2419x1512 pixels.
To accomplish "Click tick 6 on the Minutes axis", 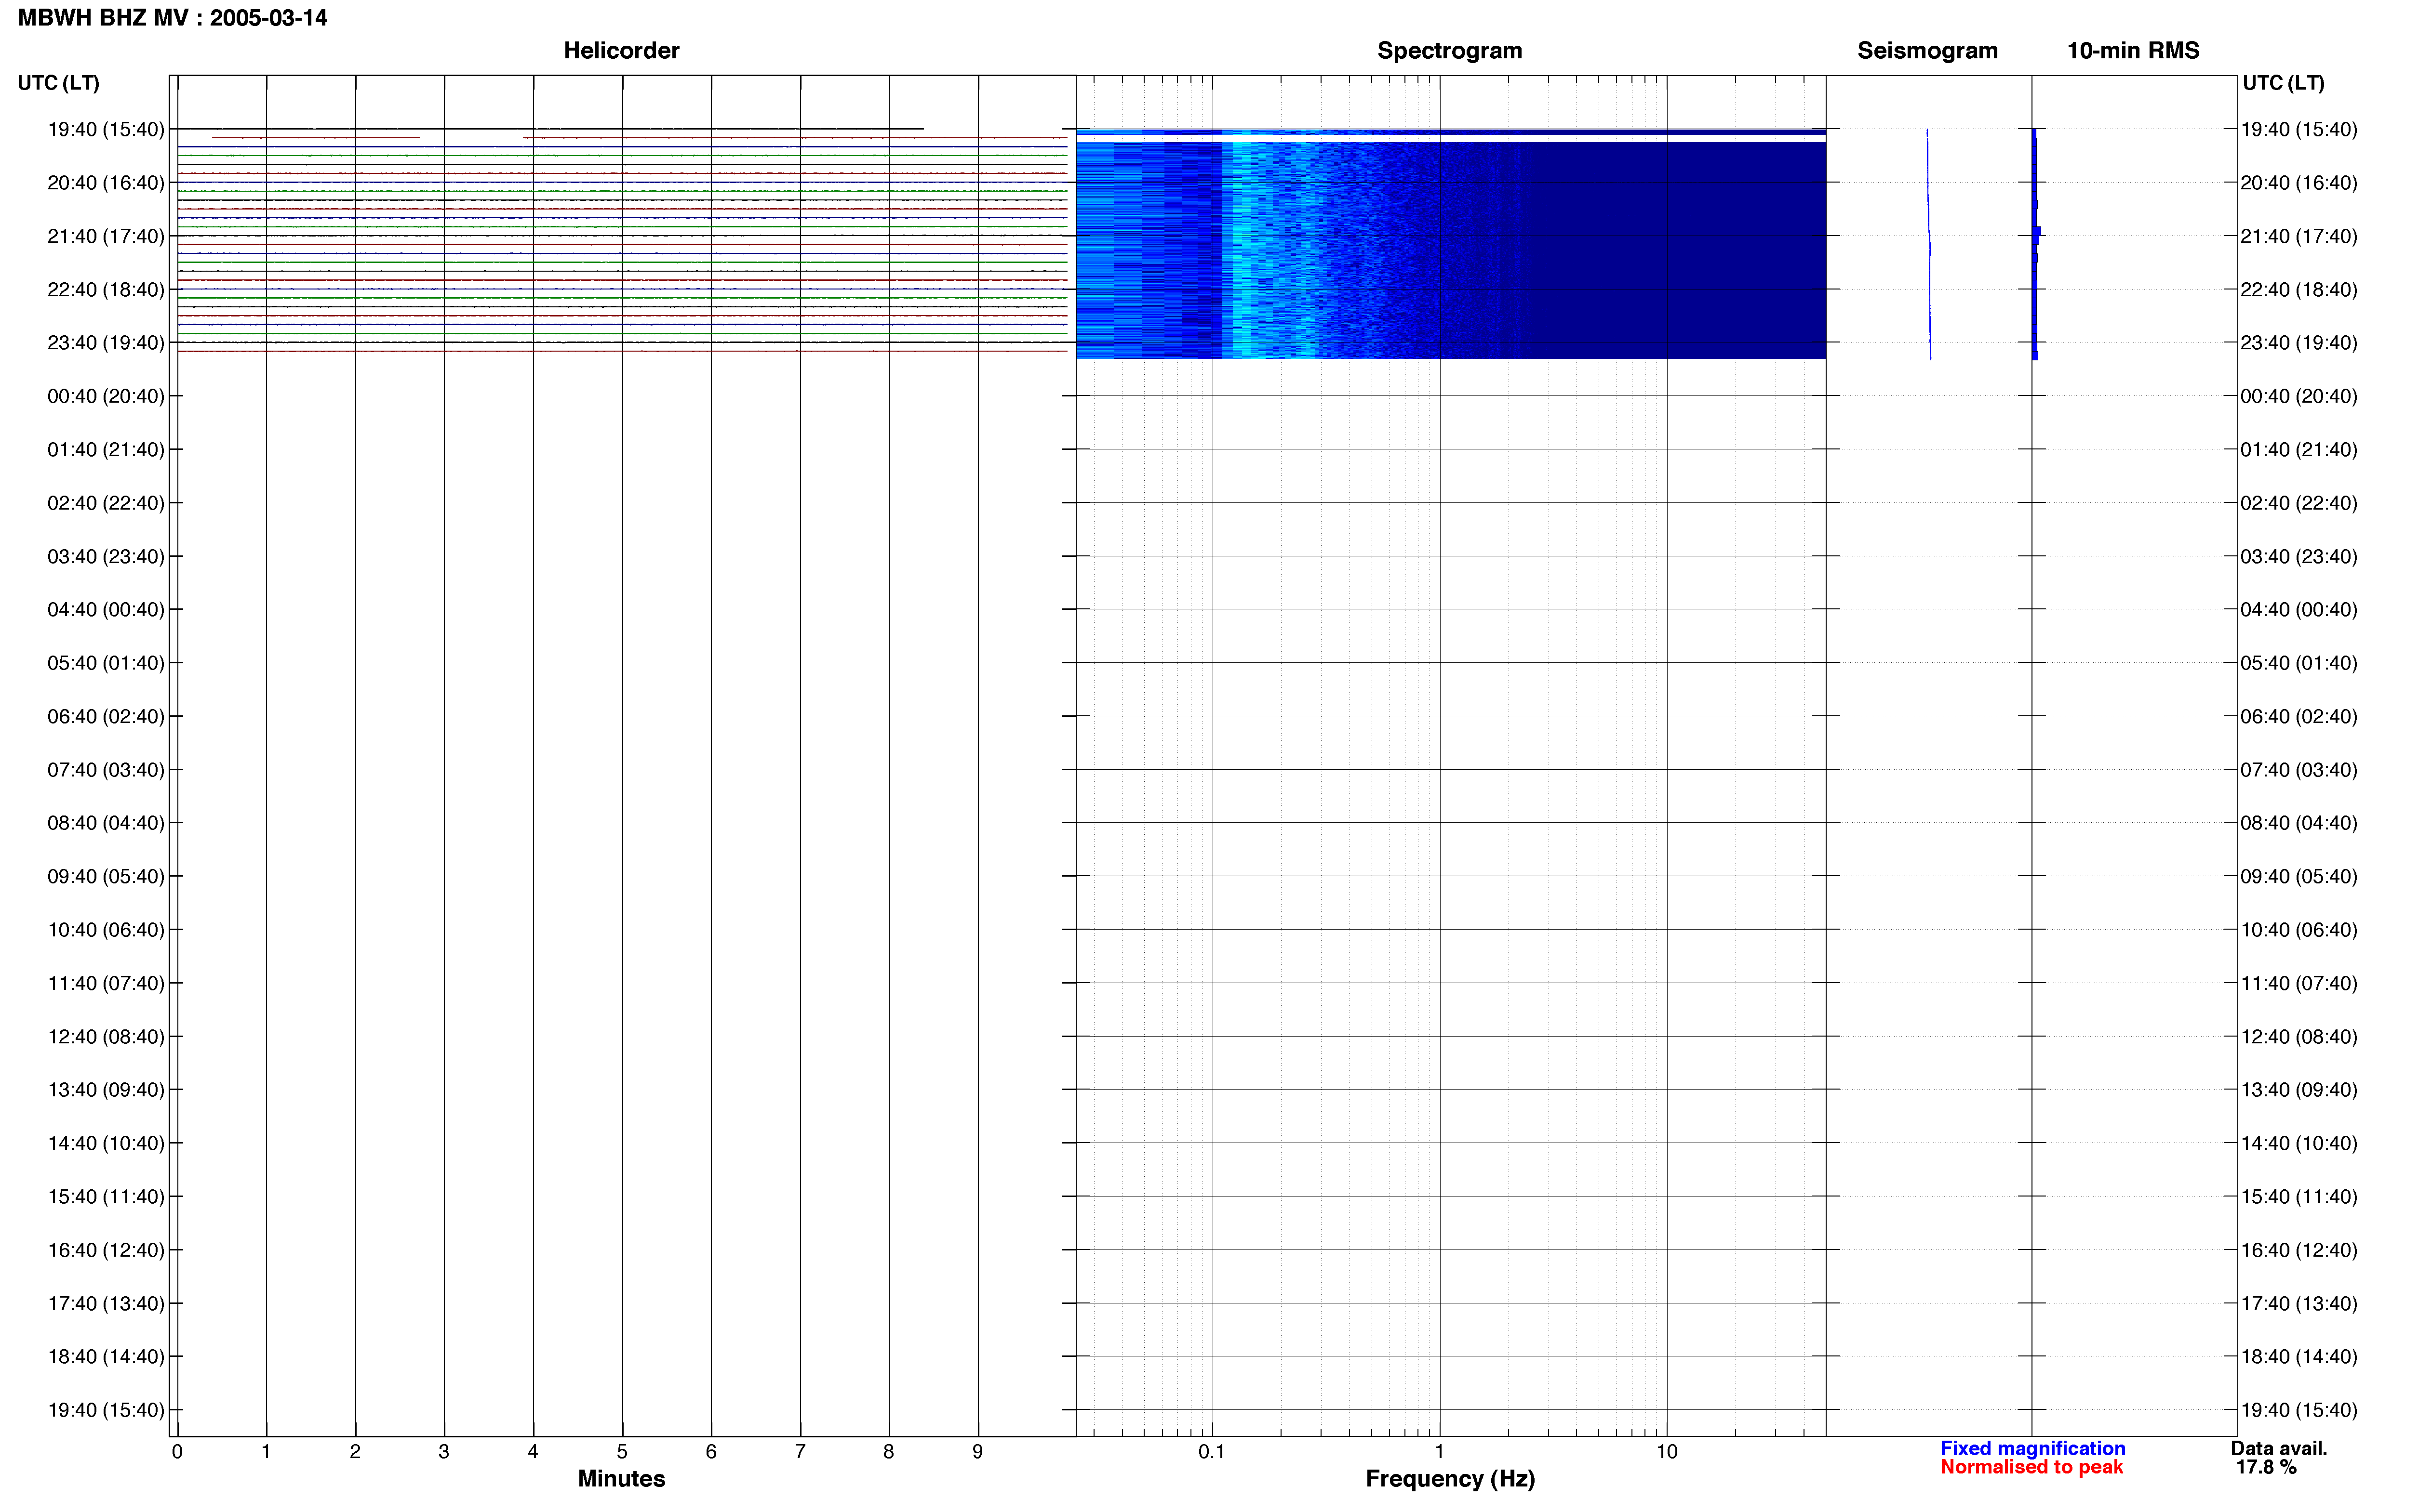I will click(711, 1451).
